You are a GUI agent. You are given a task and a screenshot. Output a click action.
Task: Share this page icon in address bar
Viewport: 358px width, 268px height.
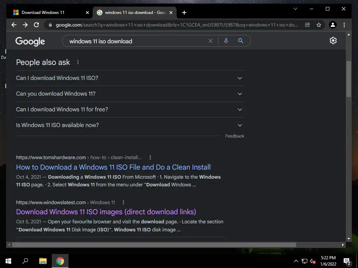point(308,25)
